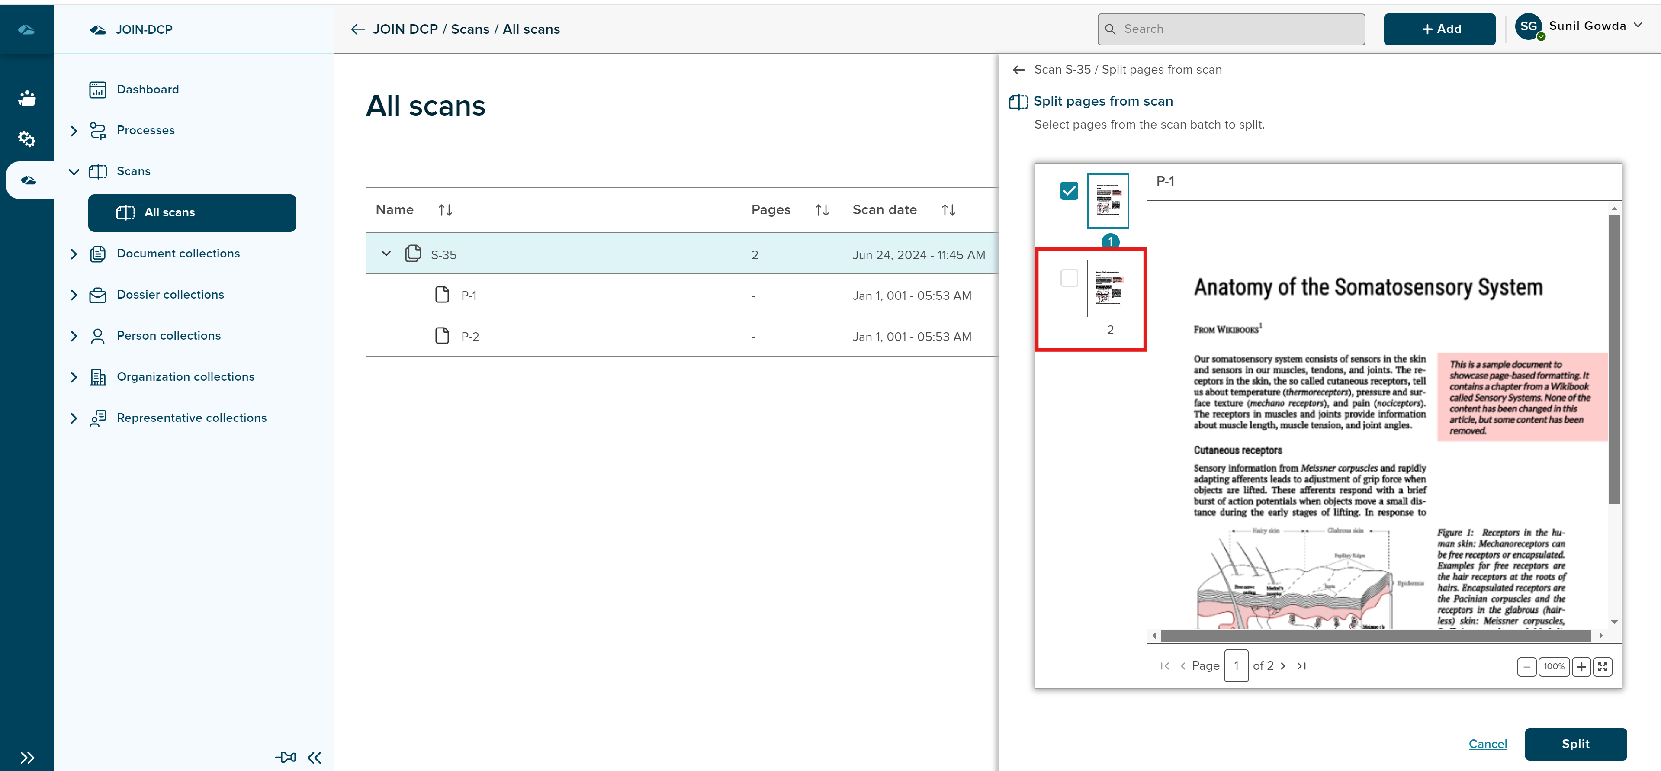Click the zoom in plus icon
The image size is (1661, 771).
(1581, 667)
